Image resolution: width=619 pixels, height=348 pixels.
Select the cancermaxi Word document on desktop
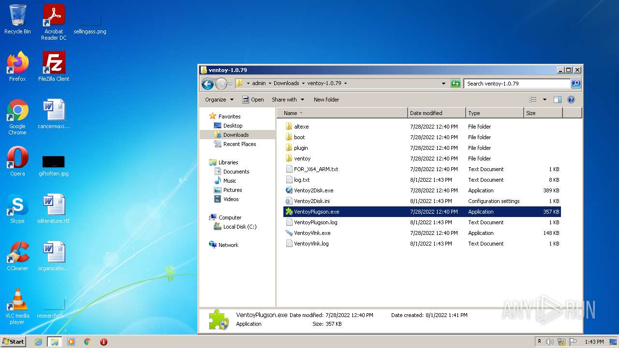click(54, 114)
